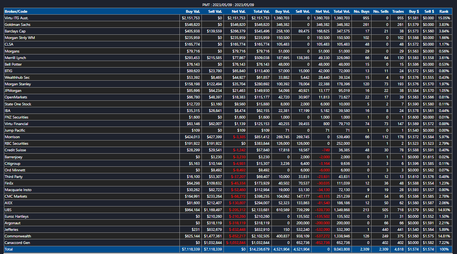Click the Total Vol. column header
The height and width of the screenshot is (254, 457).
tap(341, 11)
